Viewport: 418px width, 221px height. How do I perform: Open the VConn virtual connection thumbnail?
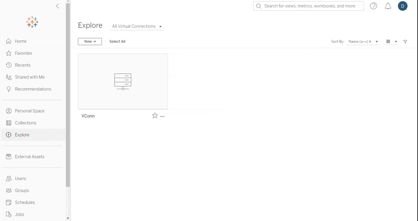coord(123,81)
